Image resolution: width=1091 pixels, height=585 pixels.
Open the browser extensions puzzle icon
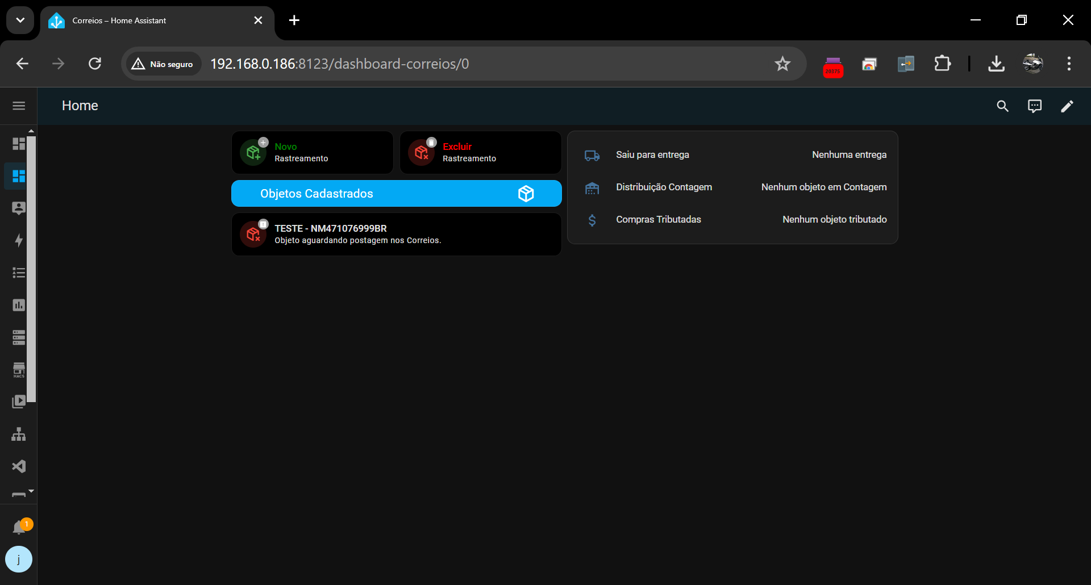pos(942,64)
